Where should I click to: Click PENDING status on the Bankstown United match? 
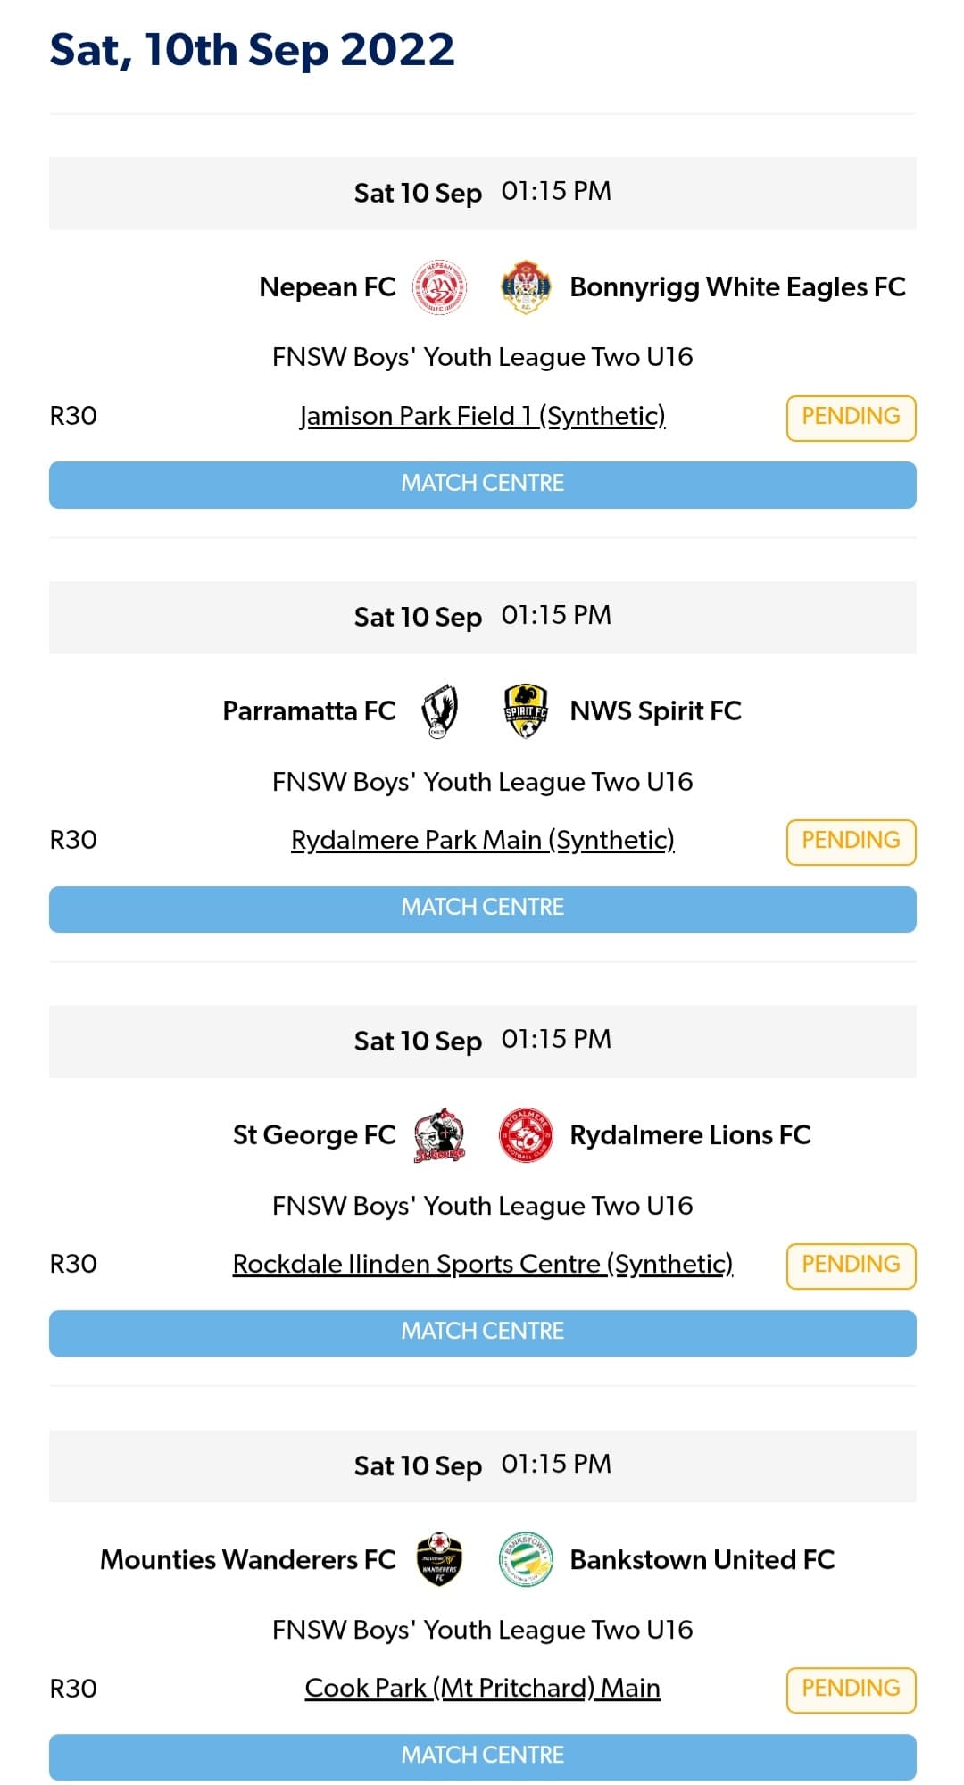(x=851, y=1689)
